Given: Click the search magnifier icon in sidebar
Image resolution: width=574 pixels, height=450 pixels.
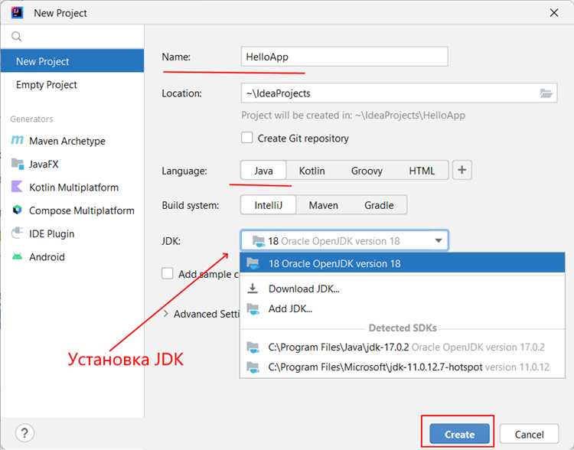Looking at the screenshot, I should [17, 37].
